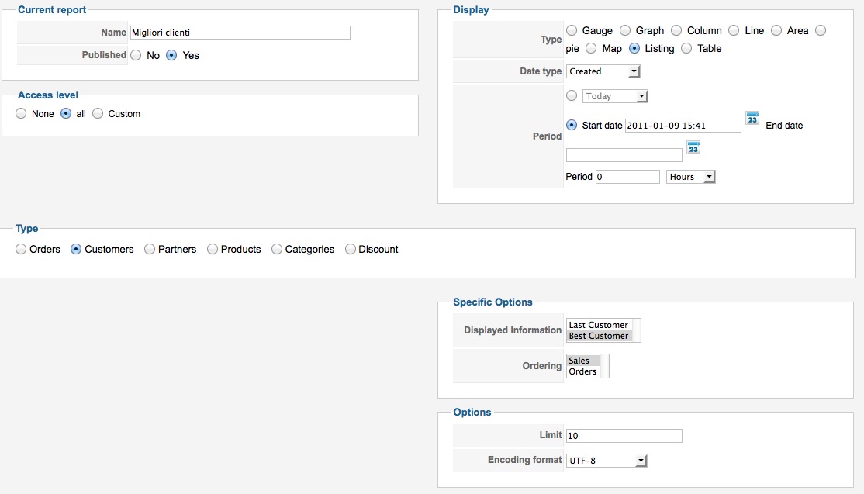Open the Start date calendar picker

752,119
